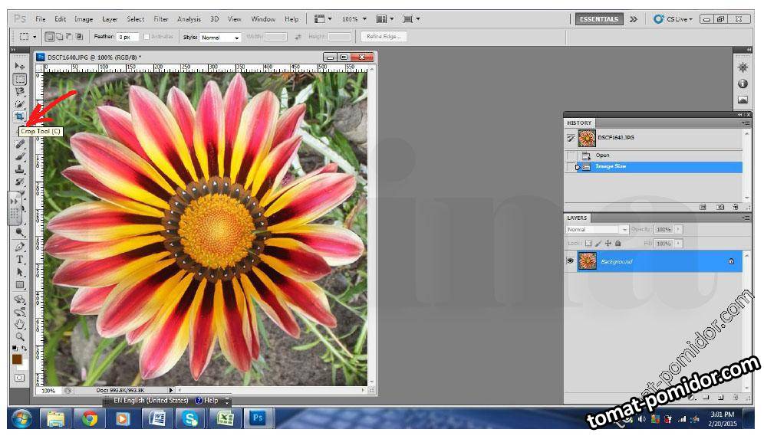
Task: Click the ESSENTIALS workspace button
Action: point(599,19)
